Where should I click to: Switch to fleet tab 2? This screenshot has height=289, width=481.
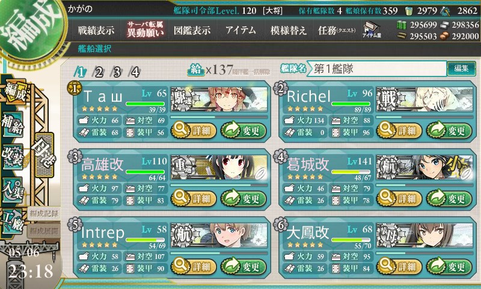pos(99,72)
